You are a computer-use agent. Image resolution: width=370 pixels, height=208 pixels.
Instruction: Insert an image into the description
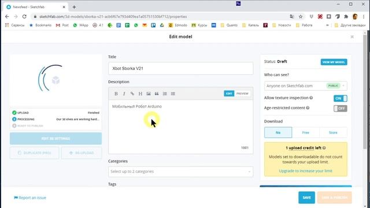(149, 94)
